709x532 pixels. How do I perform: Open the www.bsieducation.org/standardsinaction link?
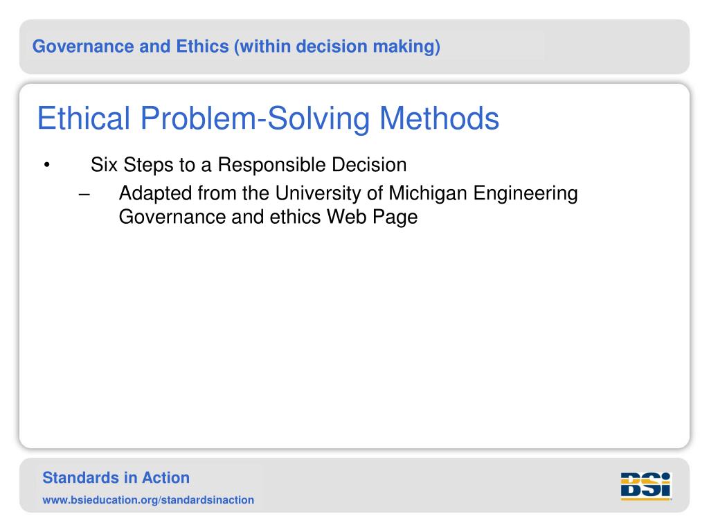pos(148,500)
